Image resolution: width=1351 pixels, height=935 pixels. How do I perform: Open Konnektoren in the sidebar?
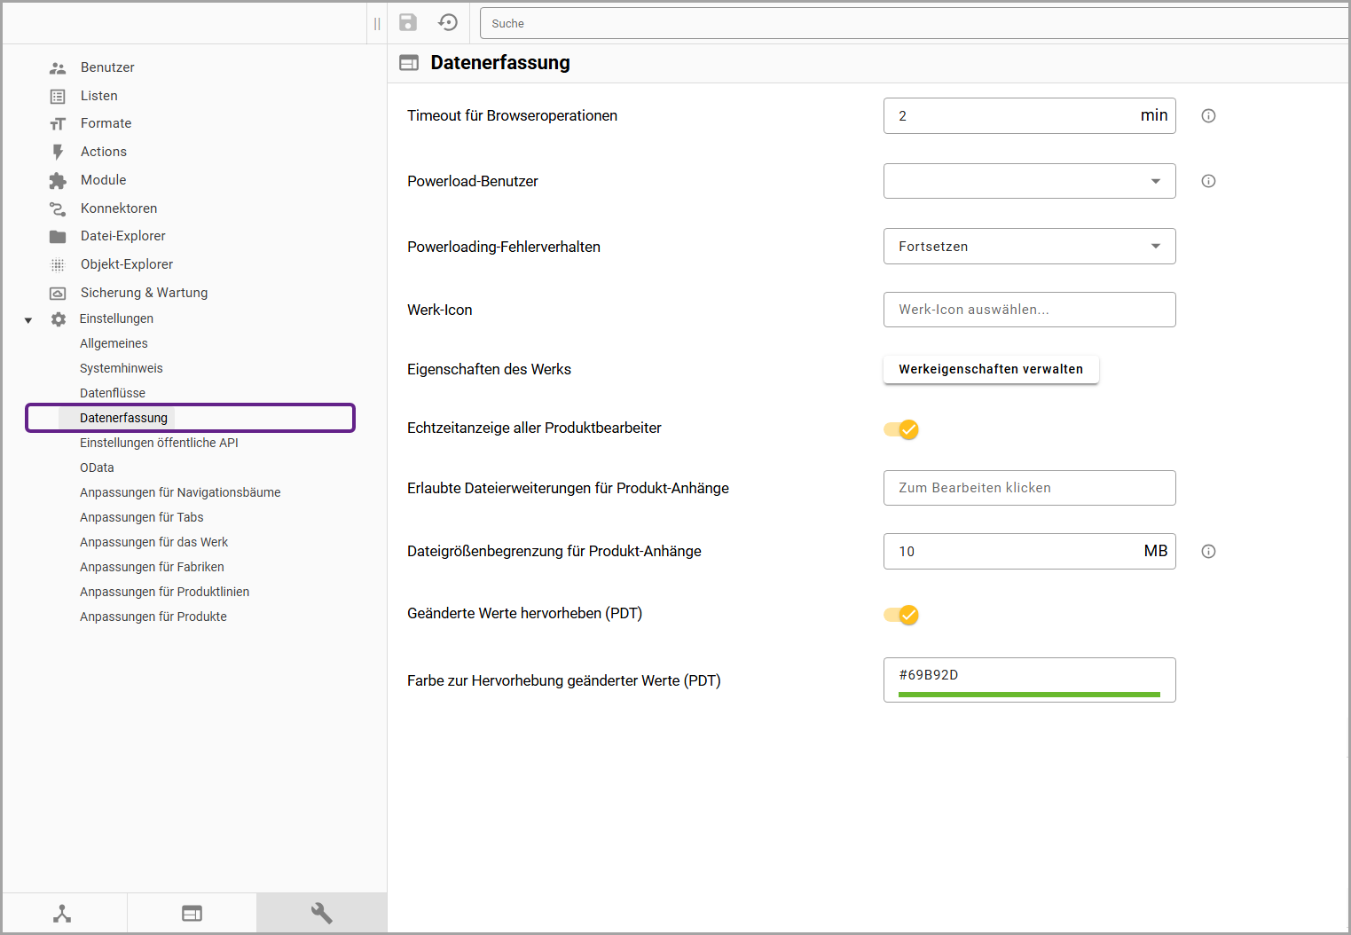(119, 208)
